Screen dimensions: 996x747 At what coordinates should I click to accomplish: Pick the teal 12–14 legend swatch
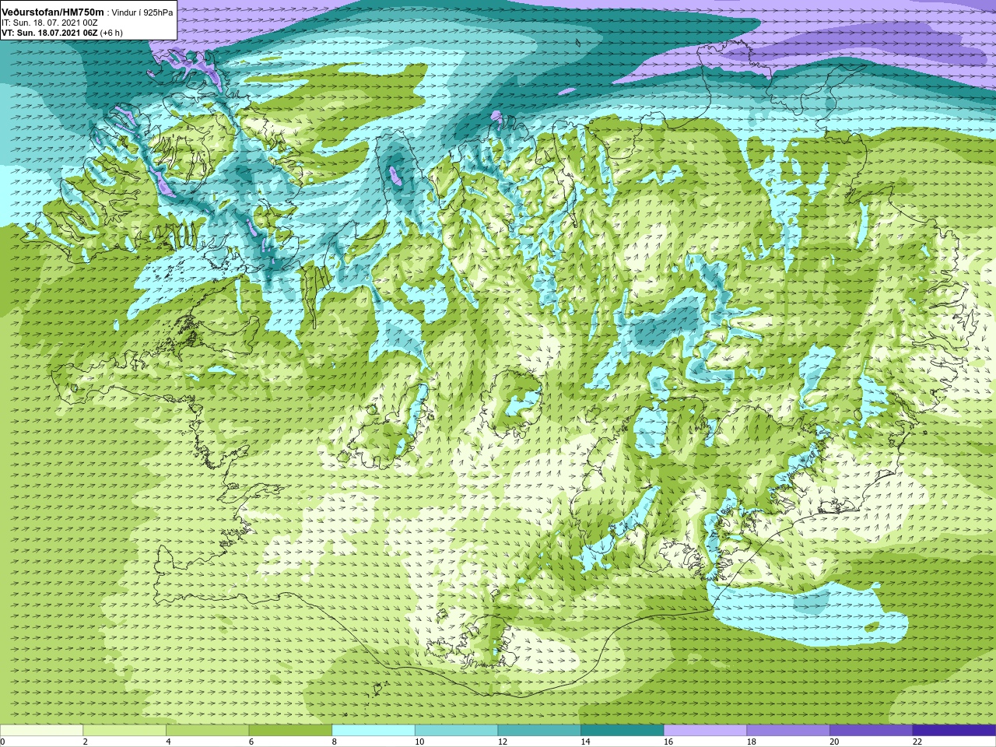point(539,730)
